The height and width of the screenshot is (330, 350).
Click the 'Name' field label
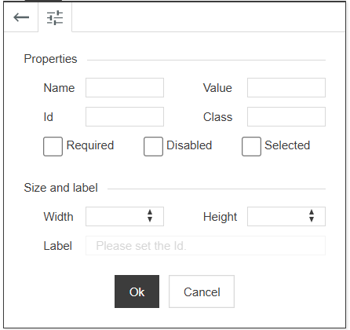[x=59, y=88]
